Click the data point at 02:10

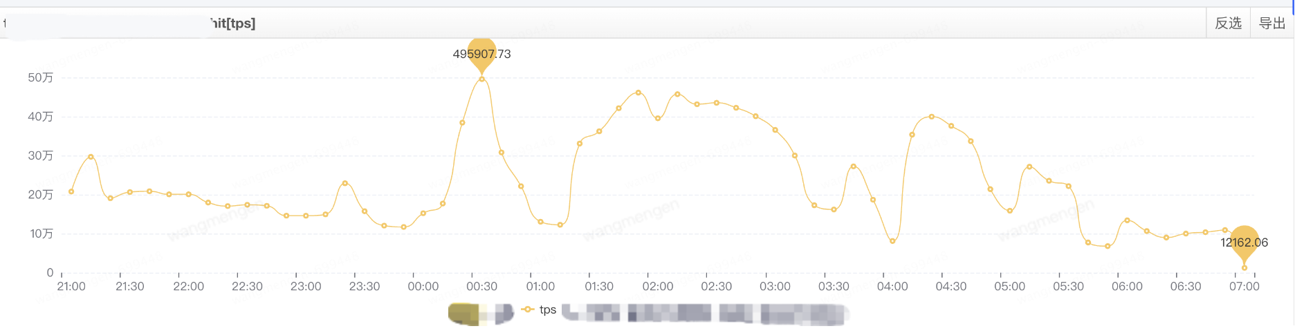pos(677,94)
